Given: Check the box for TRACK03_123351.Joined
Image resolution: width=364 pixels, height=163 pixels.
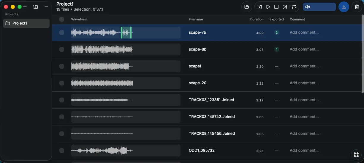Looking at the screenshot, I should coord(62,100).
